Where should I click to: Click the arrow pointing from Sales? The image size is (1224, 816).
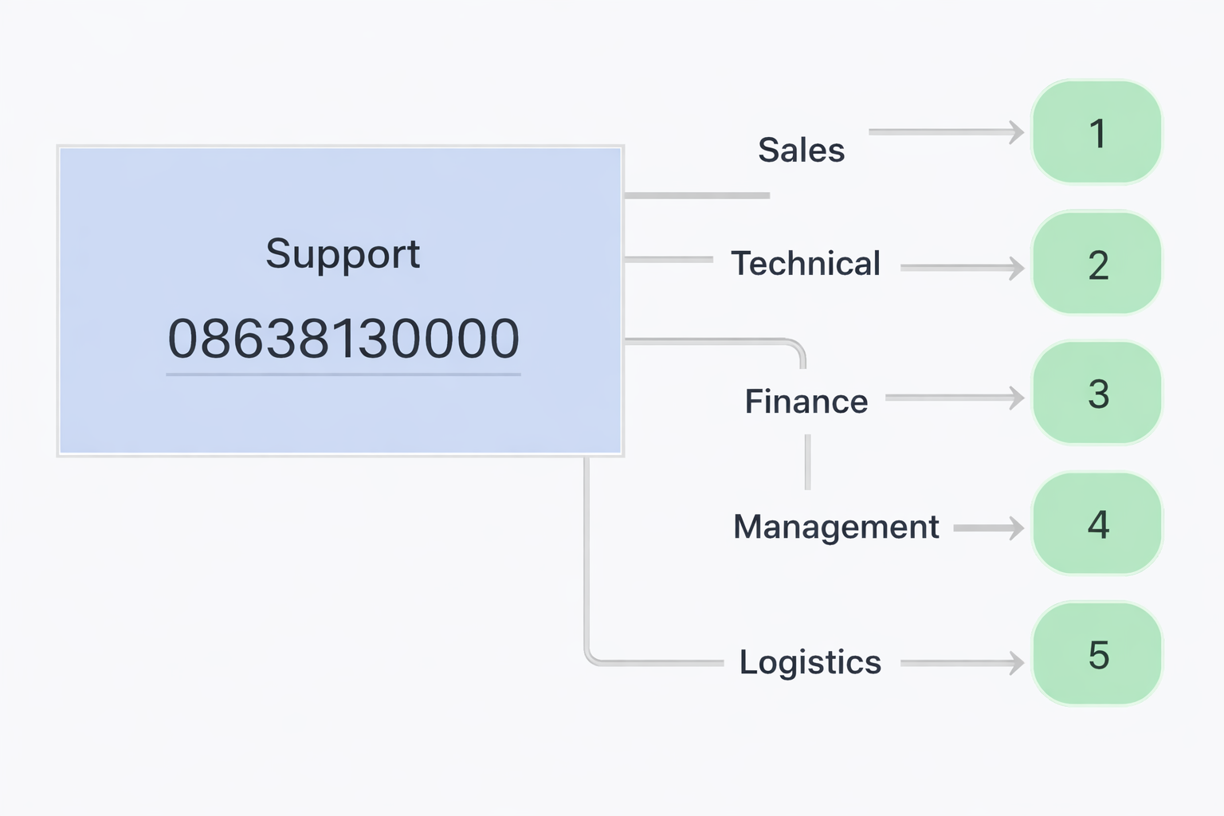pos(946,132)
